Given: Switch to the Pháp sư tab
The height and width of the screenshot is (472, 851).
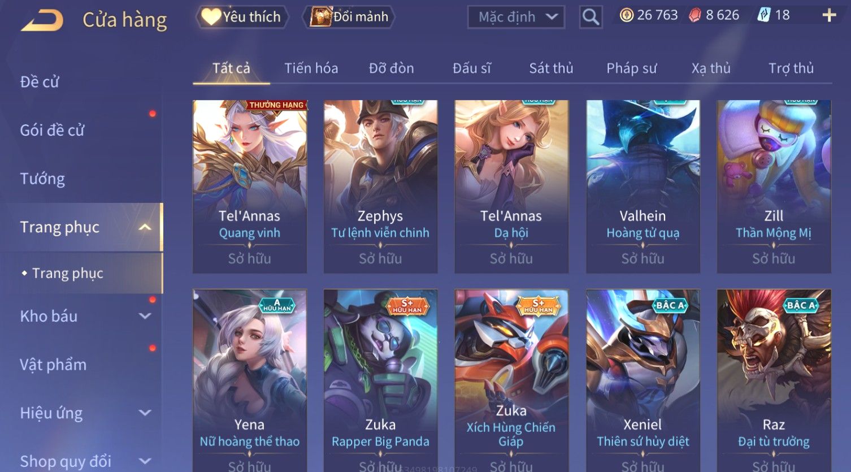Looking at the screenshot, I should pos(631,68).
